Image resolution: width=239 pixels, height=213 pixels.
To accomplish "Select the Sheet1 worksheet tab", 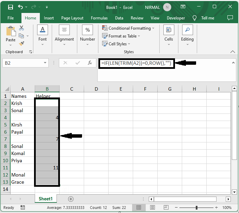I will pos(46,199).
